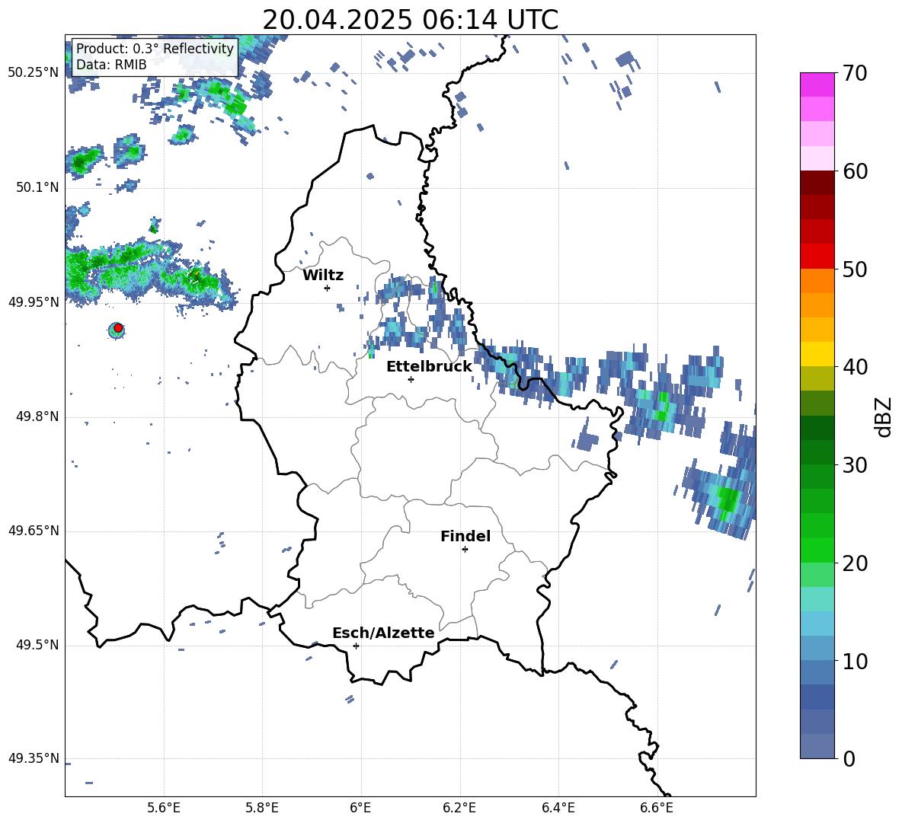Image resolution: width=902 pixels, height=823 pixels.
Task: Click the 50.1°N latitude label
Action: pos(37,188)
